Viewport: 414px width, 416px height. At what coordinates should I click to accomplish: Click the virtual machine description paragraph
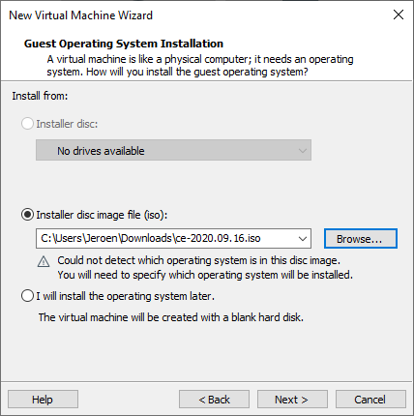[x=200, y=66]
